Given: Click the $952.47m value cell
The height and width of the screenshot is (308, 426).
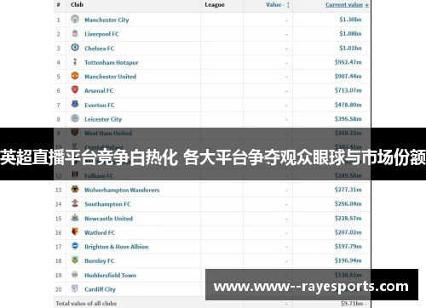Looking at the screenshot, I should click(348, 62).
